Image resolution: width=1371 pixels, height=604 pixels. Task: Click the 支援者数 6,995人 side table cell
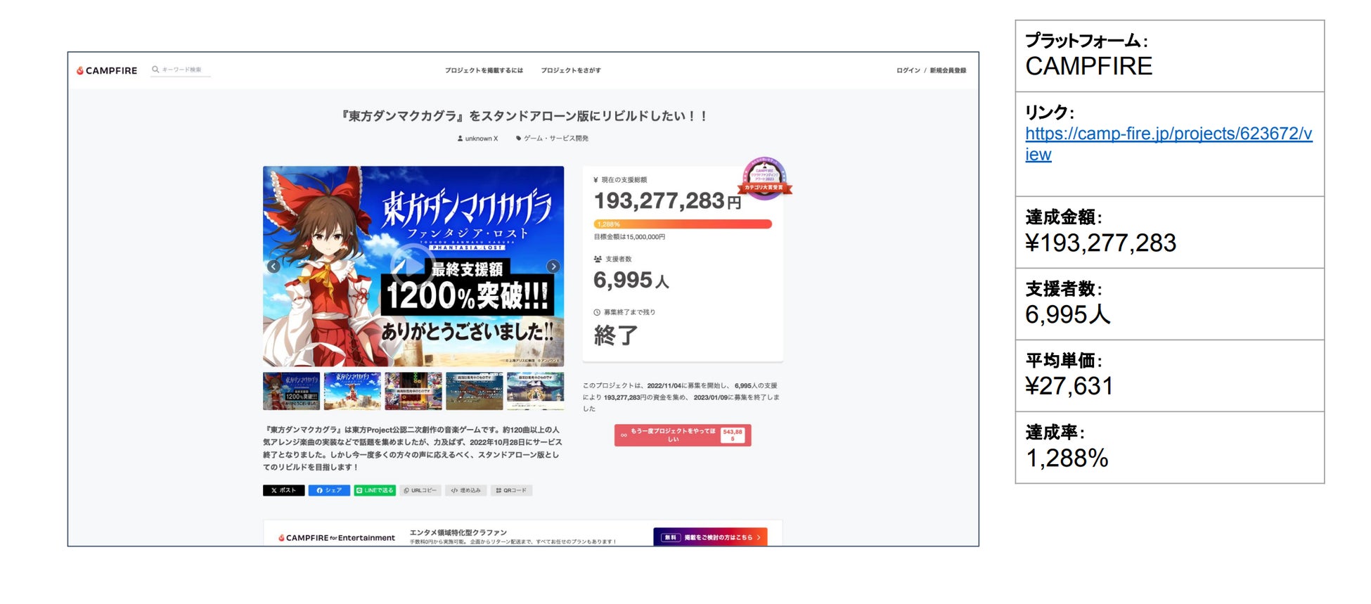pyautogui.click(x=1170, y=304)
